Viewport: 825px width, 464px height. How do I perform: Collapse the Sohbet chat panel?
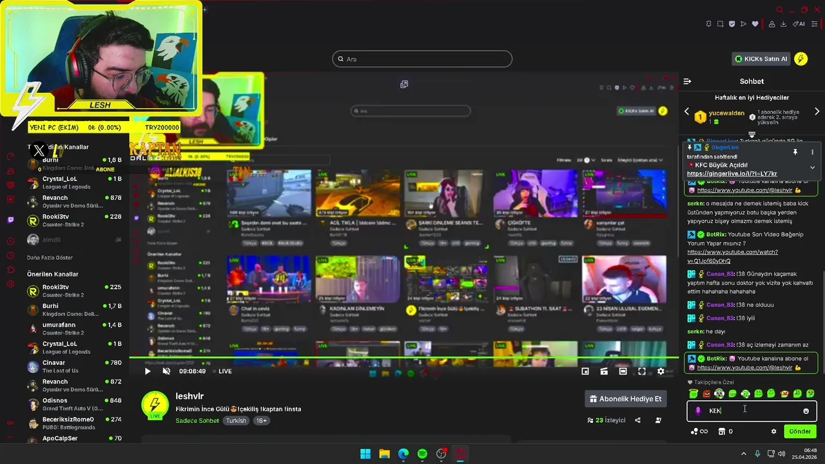[687, 81]
